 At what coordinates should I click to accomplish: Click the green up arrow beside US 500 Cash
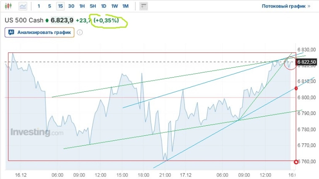coord(47,20)
